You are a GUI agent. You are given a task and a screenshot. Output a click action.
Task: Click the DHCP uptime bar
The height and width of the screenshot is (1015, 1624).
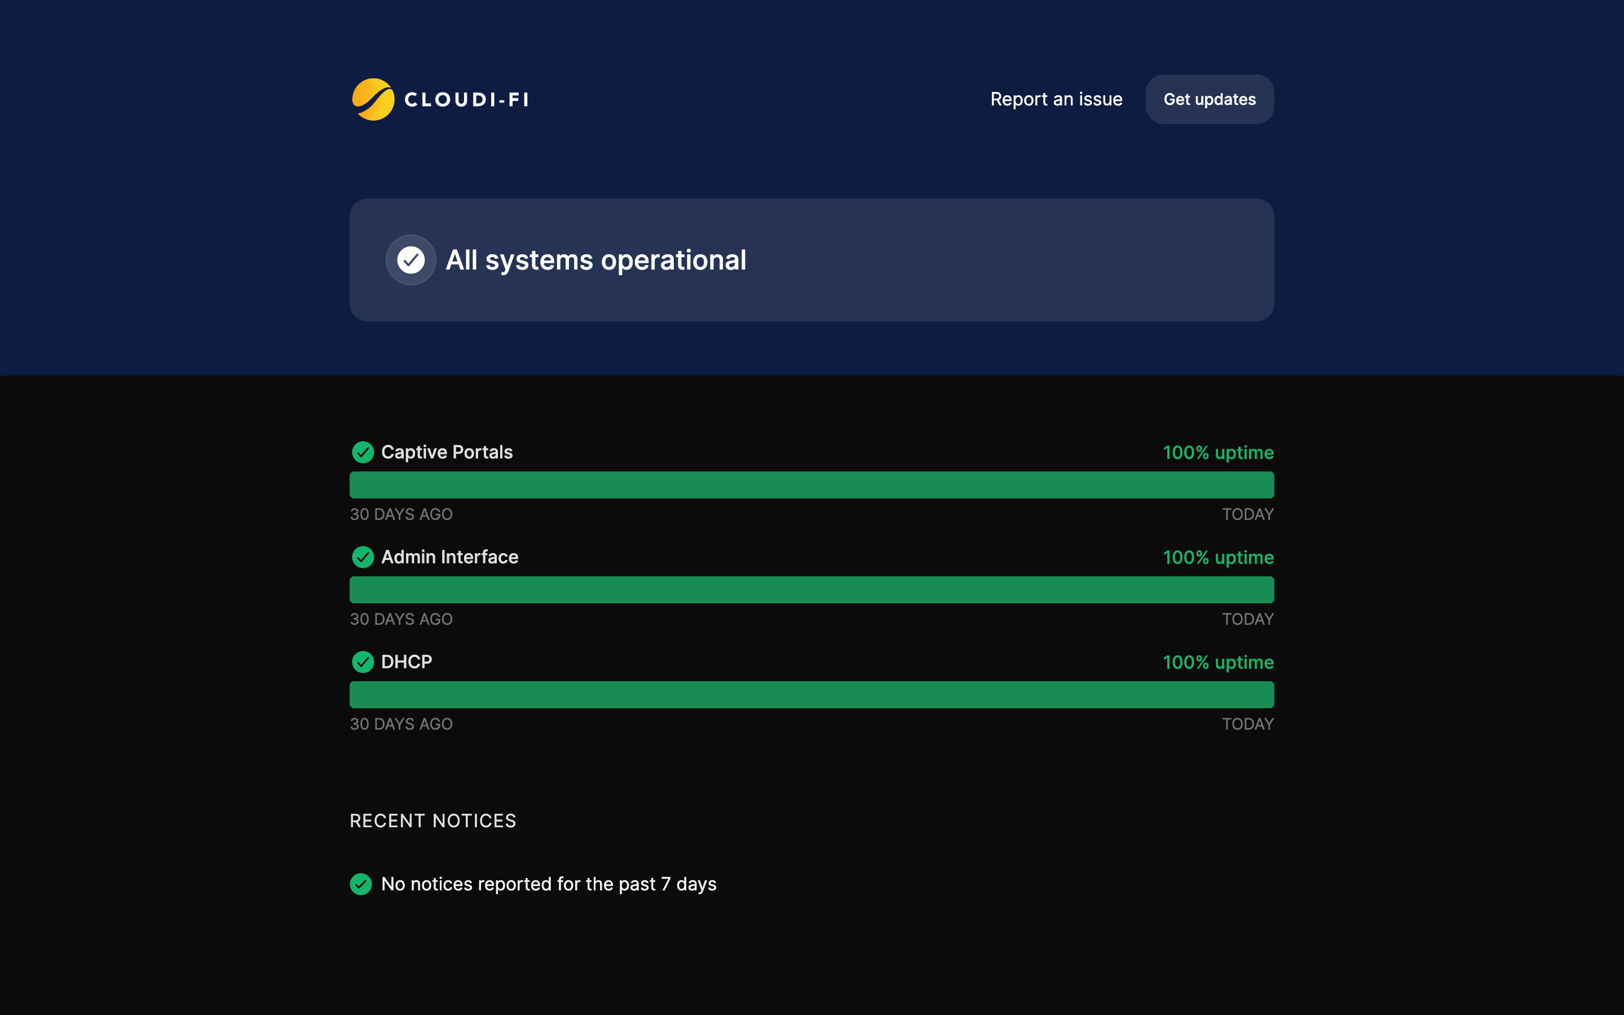pos(811,695)
